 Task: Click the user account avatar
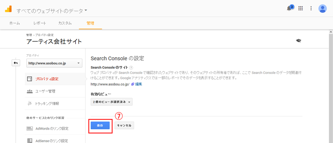[322, 9]
